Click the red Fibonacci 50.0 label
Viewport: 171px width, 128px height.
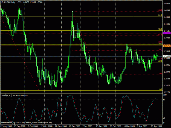tap(160, 42)
